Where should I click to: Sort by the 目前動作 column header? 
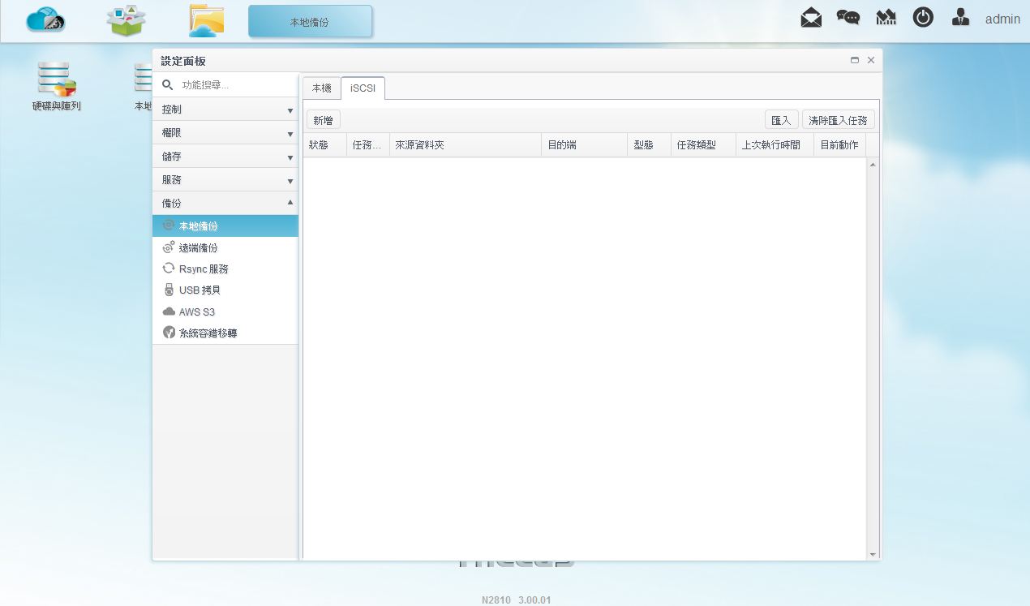[x=840, y=145]
